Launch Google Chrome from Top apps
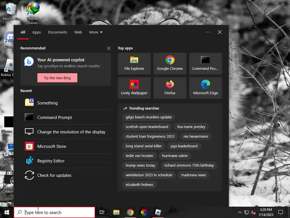 pyautogui.click(x=170, y=64)
